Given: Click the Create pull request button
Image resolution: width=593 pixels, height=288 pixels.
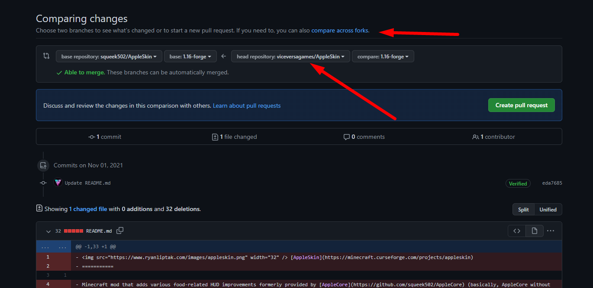Looking at the screenshot, I should pos(521,105).
